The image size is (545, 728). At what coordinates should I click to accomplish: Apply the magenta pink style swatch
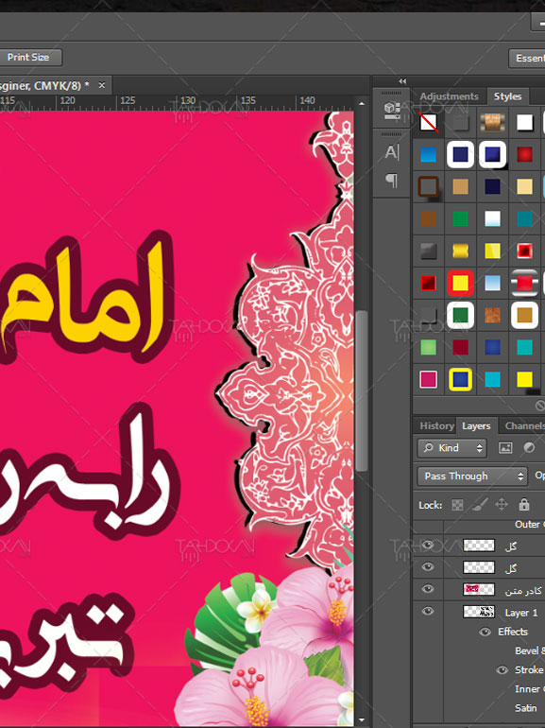pos(428,379)
